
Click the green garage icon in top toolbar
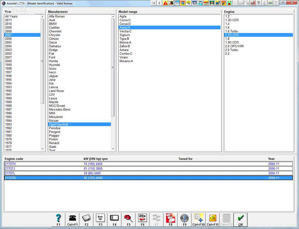pos(212,3)
